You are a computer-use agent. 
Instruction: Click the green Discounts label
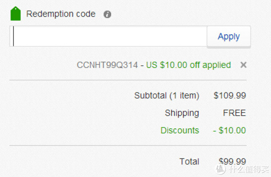pos(180,131)
